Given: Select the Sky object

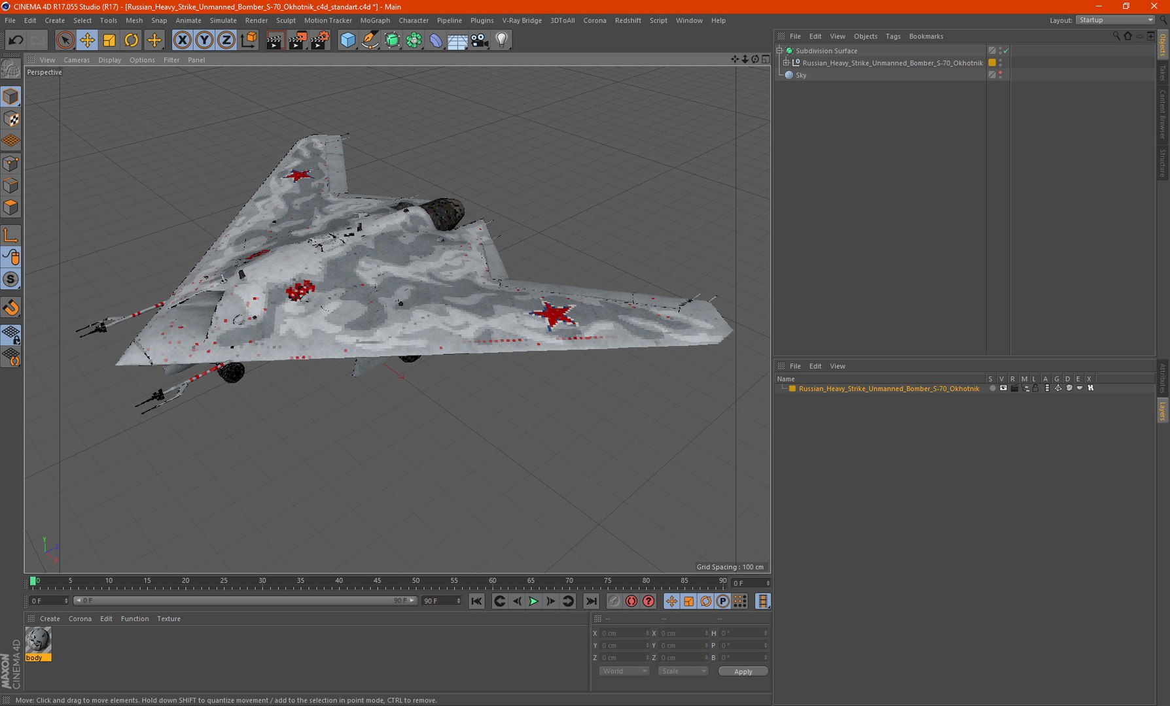Looking at the screenshot, I should [x=801, y=75].
